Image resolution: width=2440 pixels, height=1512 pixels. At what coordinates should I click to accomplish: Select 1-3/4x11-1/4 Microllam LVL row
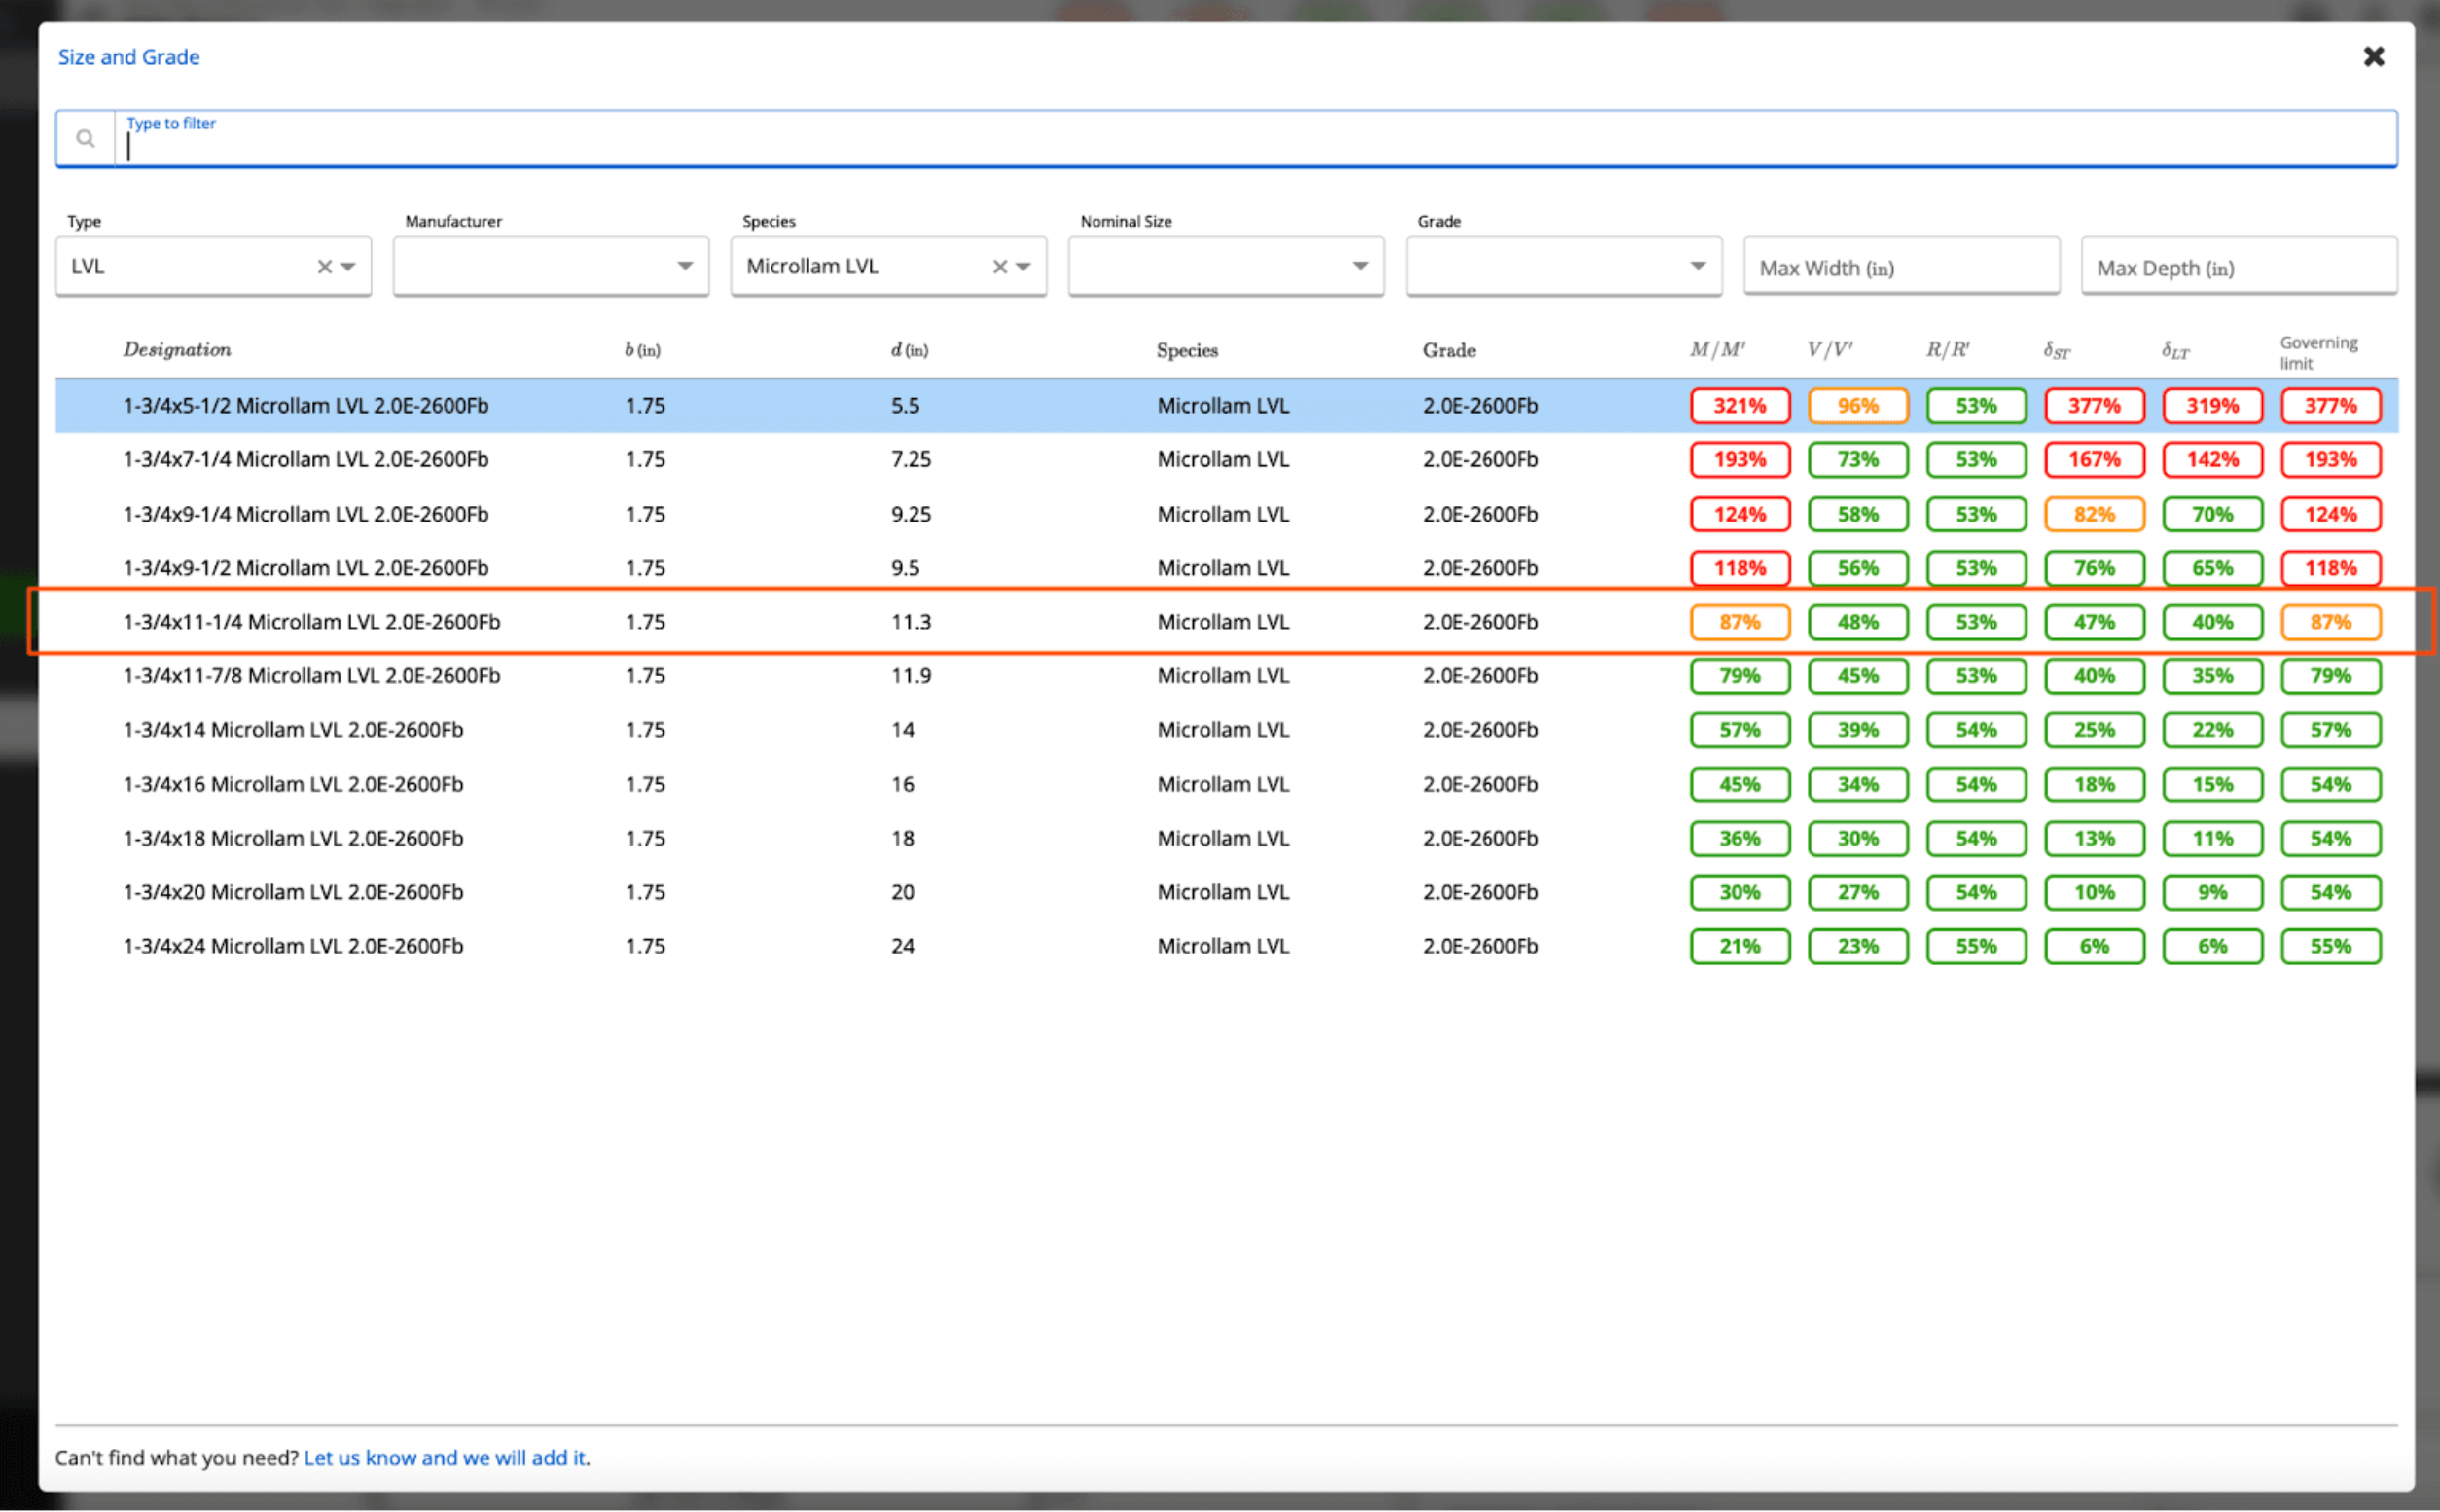click(1227, 622)
